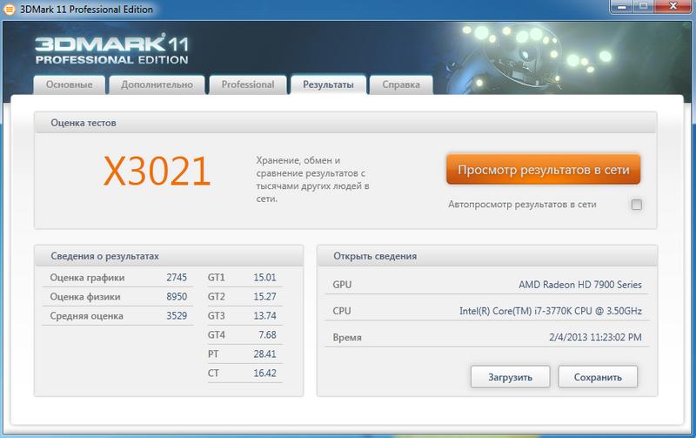Click the Оценка графики value 2745

[177, 278]
